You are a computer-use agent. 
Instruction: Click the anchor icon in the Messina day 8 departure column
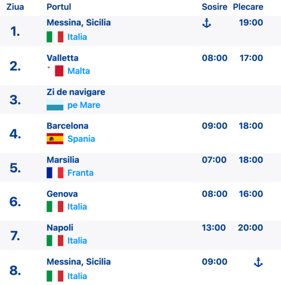(258, 262)
